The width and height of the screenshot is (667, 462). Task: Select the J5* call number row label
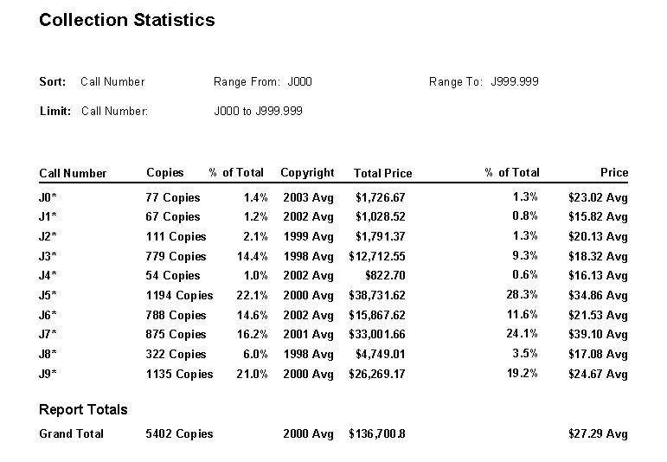point(48,295)
